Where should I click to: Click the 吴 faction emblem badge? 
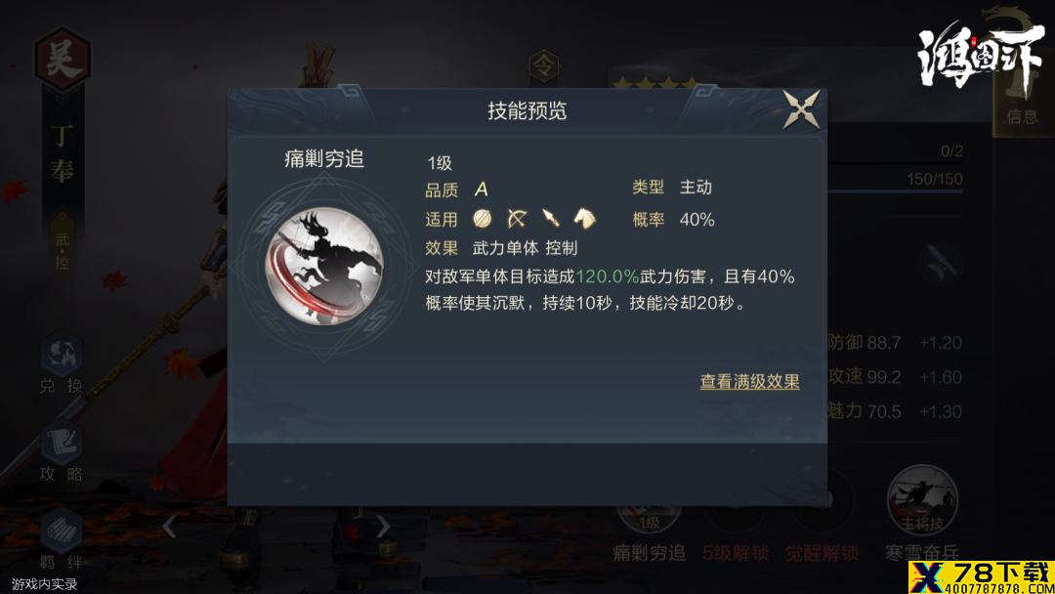pyautogui.click(x=62, y=59)
